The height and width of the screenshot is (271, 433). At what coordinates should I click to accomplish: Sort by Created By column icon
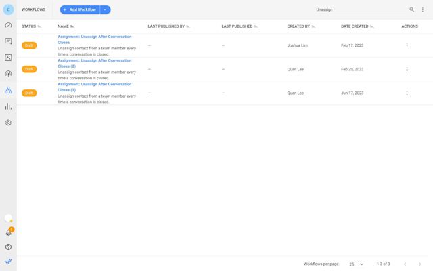point(314,26)
